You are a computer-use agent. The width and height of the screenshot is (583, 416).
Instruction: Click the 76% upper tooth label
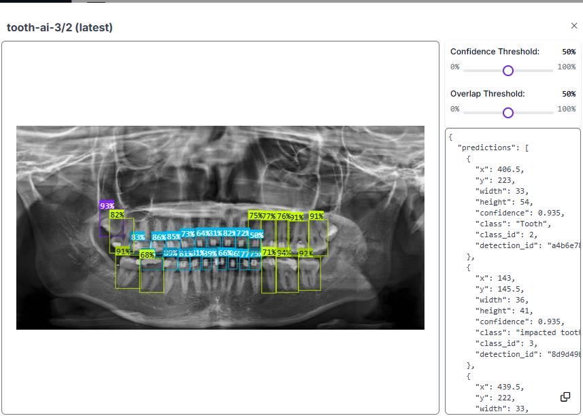[283, 215]
